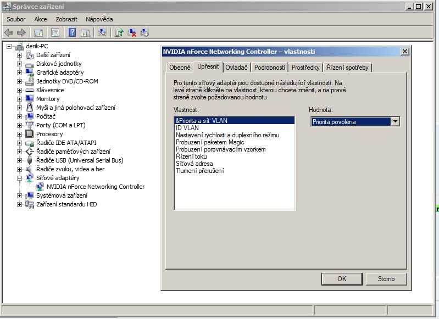The height and width of the screenshot is (319, 439).
Task: Open the Nápověda menu
Action: pos(99,19)
